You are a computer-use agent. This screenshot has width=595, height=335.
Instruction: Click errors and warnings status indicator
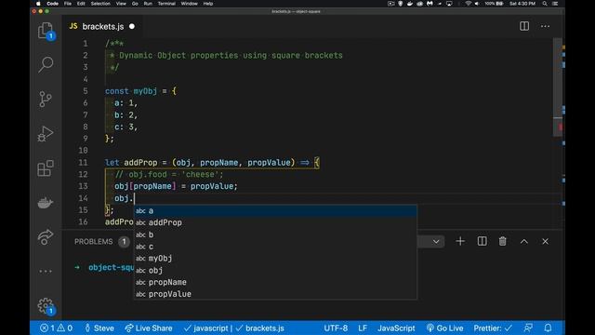click(56, 328)
